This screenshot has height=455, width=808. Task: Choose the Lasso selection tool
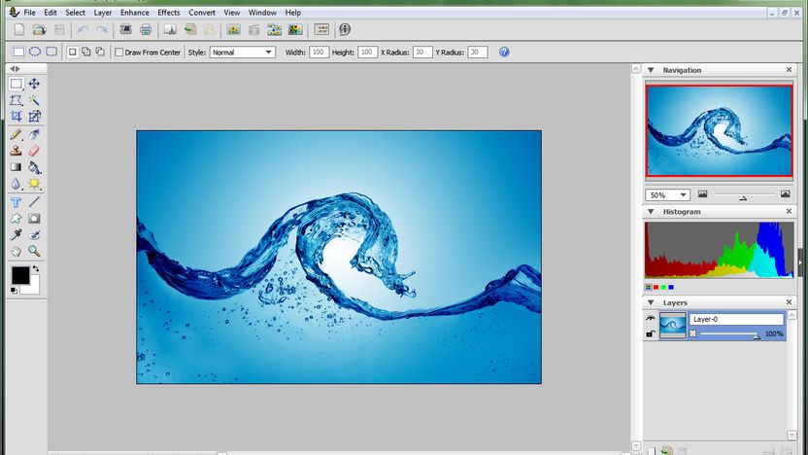coord(16,100)
